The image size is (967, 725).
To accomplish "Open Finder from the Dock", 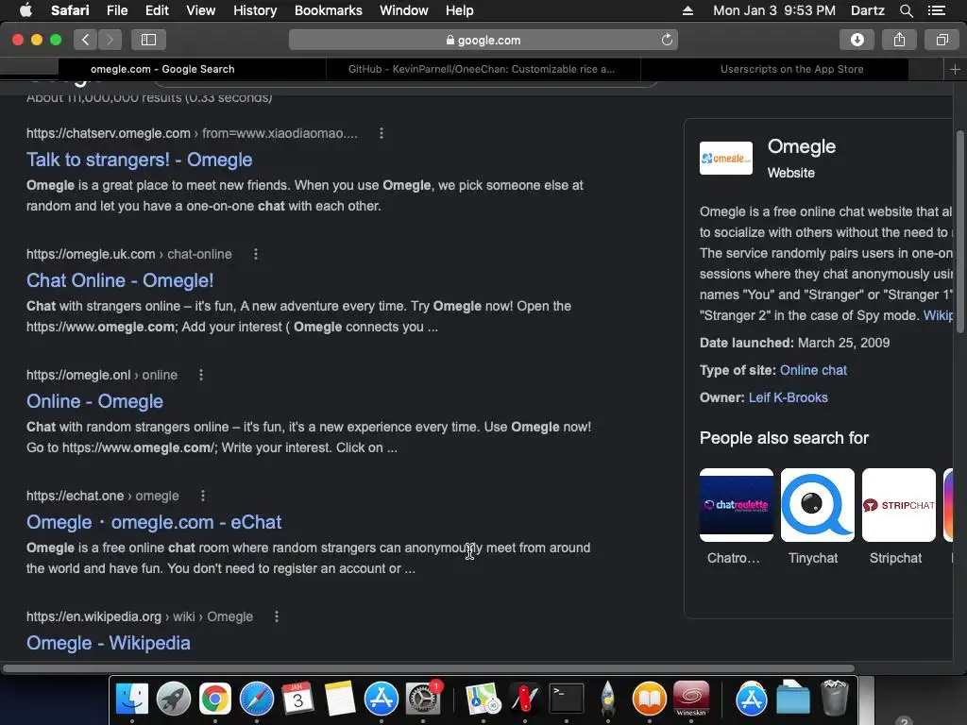I will pos(132,699).
